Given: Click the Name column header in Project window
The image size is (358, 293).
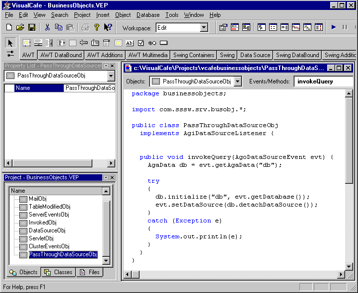Looking at the screenshot, I should click(56, 191).
